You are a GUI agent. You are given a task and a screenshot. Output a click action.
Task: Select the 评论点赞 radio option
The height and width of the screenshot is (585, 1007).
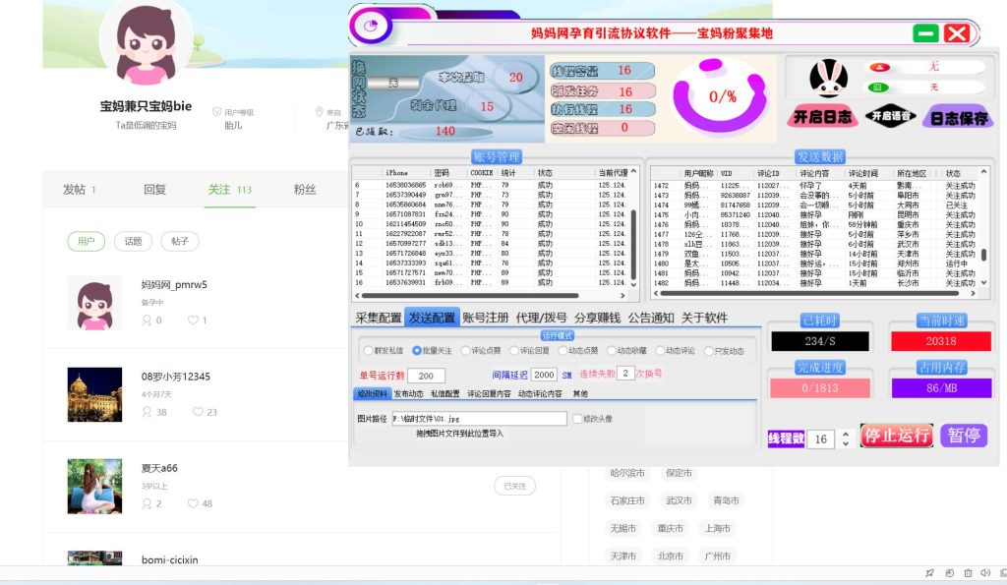466,350
